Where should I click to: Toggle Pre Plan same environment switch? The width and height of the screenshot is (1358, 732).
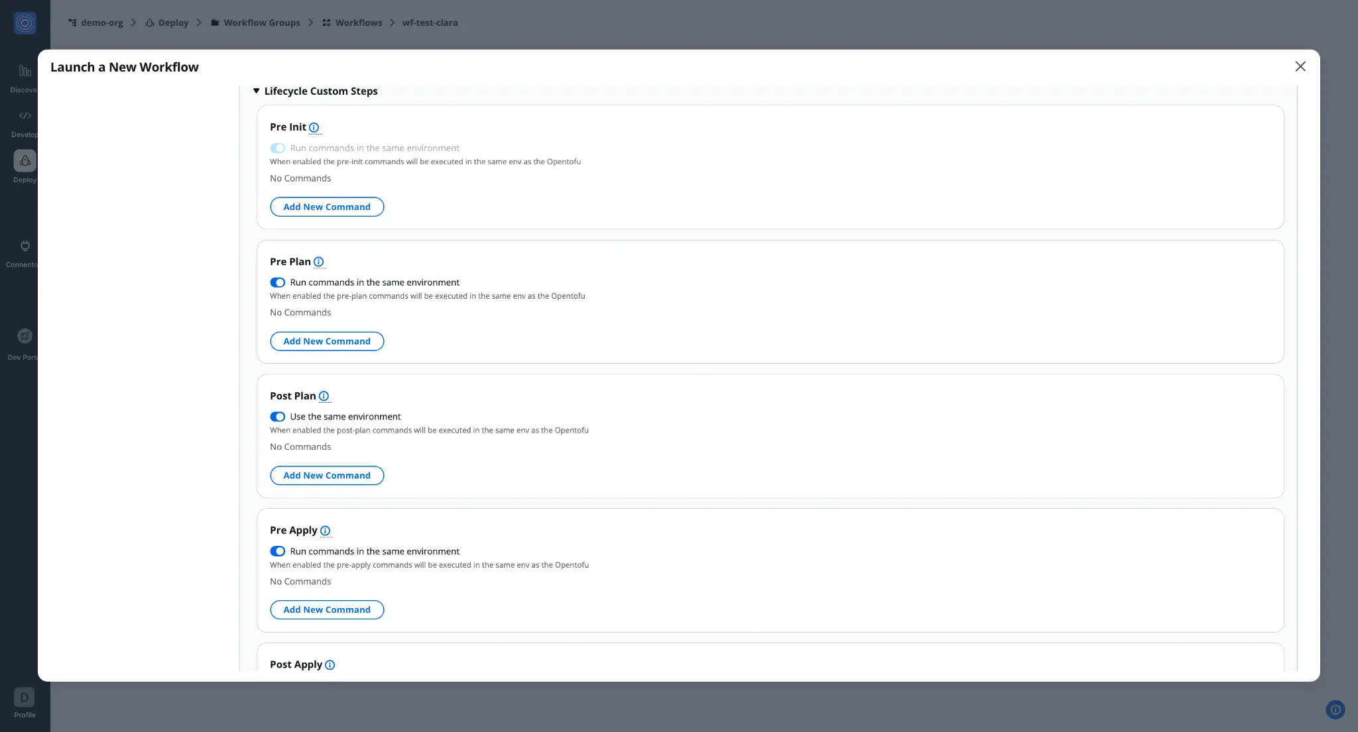pos(277,282)
